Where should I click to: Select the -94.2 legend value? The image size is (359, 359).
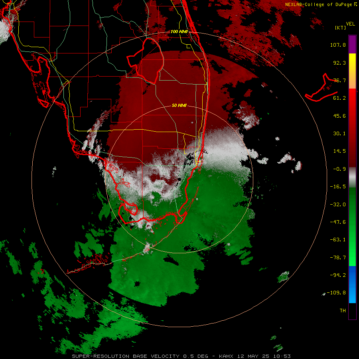[x=338, y=275]
